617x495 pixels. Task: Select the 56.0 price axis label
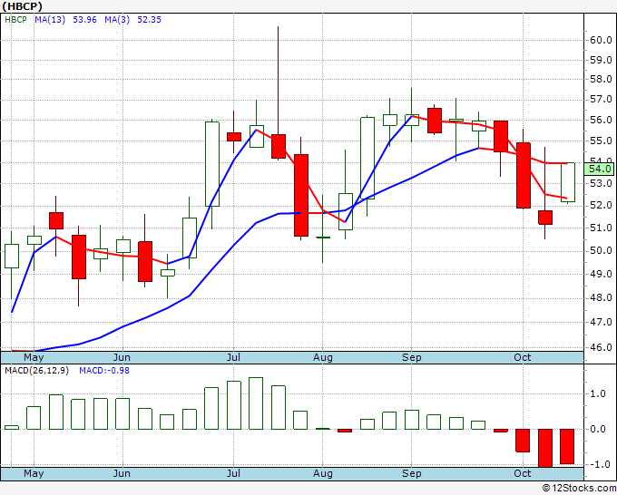601,120
